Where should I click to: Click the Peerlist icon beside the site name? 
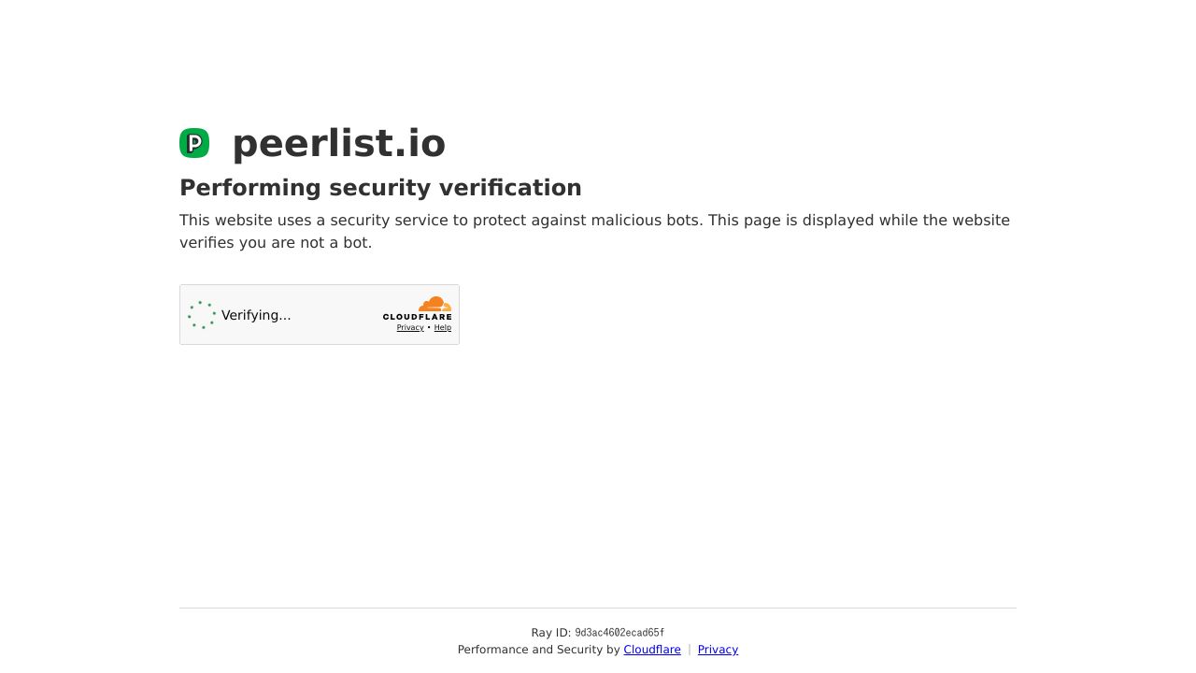(x=194, y=143)
